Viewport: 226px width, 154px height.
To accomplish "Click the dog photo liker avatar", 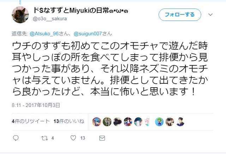I will (x=107, y=122).
